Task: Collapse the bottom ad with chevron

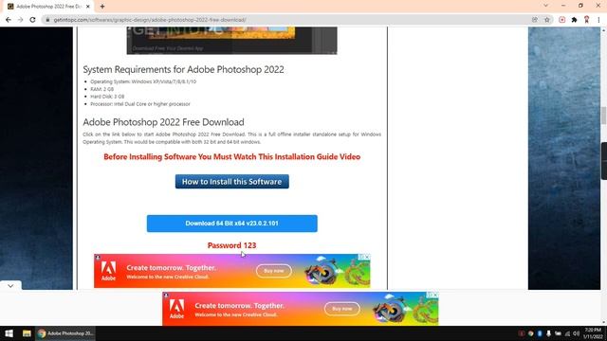Action: (10, 286)
